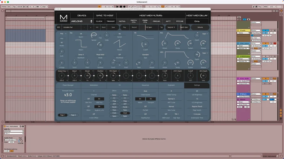Open the FEG Expo curve dropdown
Viewport: 284px width, 159px height.
205,33
